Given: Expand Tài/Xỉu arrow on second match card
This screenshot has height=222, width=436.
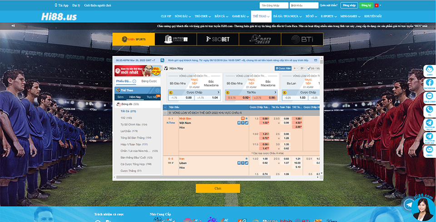Looking at the screenshot, I should 275,92.
